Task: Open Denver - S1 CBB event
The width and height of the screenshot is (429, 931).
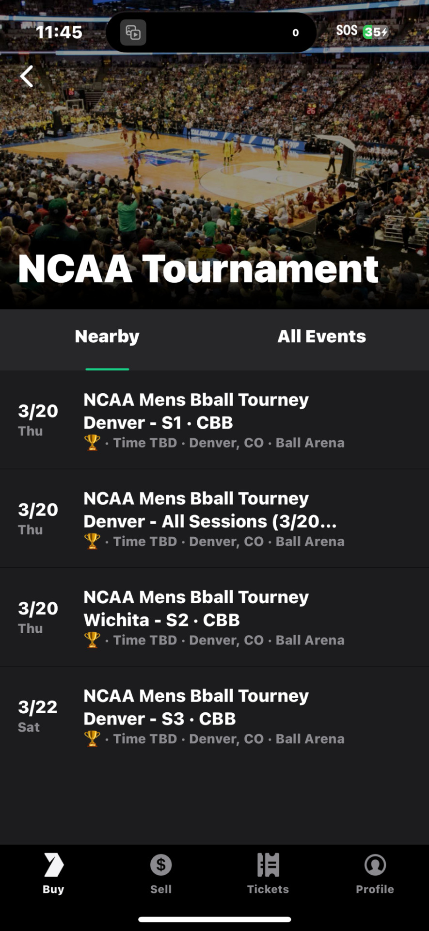Action: 214,420
